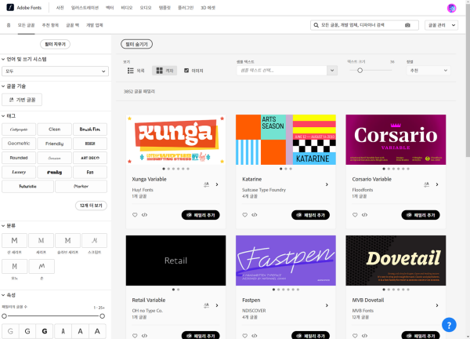Select the handwritten classification icon
The image size is (470, 339).
[x=42, y=266]
